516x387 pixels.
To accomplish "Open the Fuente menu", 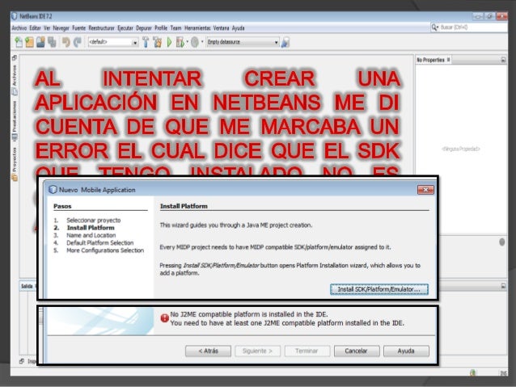I will 79,28.
